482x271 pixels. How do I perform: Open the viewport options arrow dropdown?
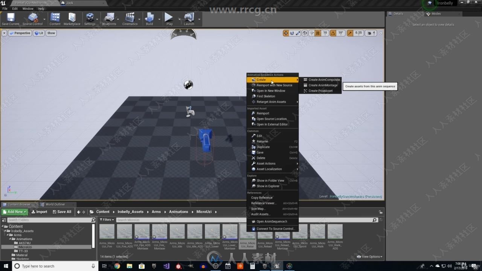coord(4,33)
